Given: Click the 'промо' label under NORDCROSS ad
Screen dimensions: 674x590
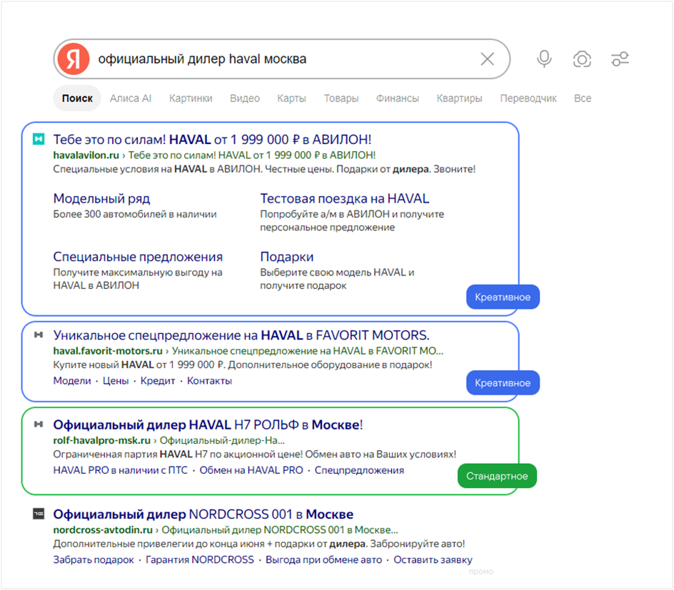Looking at the screenshot, I should click(481, 571).
